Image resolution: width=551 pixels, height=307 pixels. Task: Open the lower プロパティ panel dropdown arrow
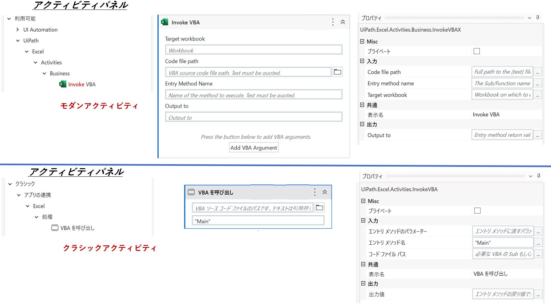pos(531,176)
